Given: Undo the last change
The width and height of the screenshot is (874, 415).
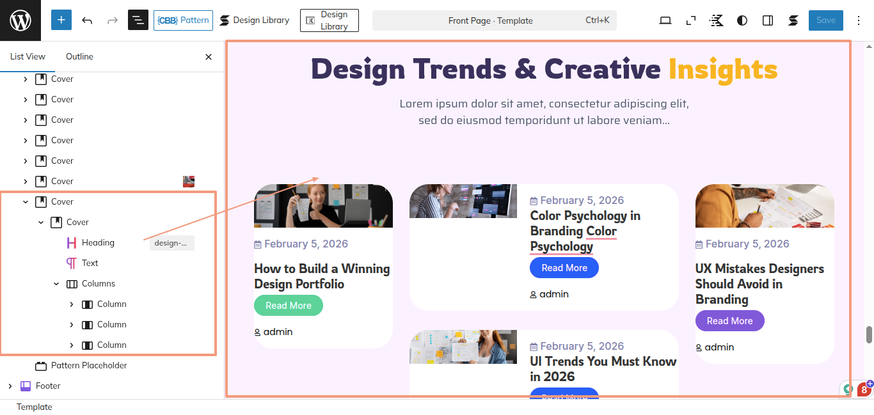Looking at the screenshot, I should [x=87, y=20].
